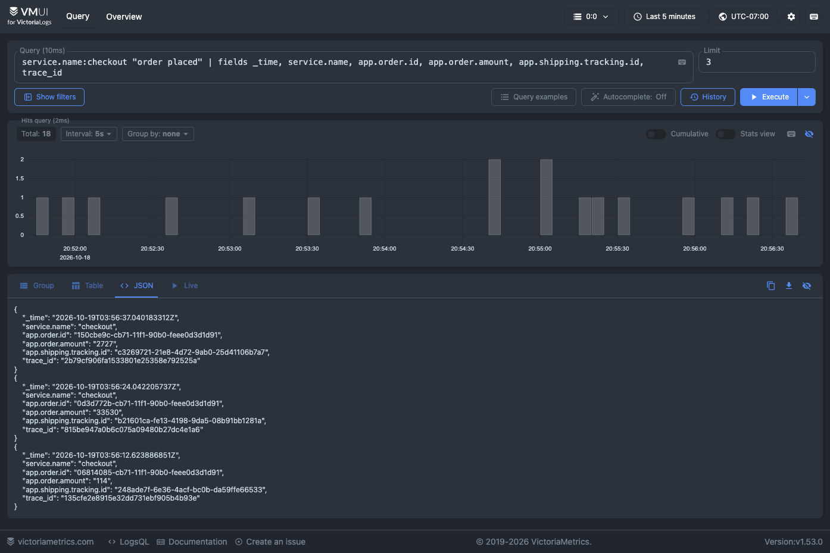Click app.order.amount value "33530"

(107, 413)
